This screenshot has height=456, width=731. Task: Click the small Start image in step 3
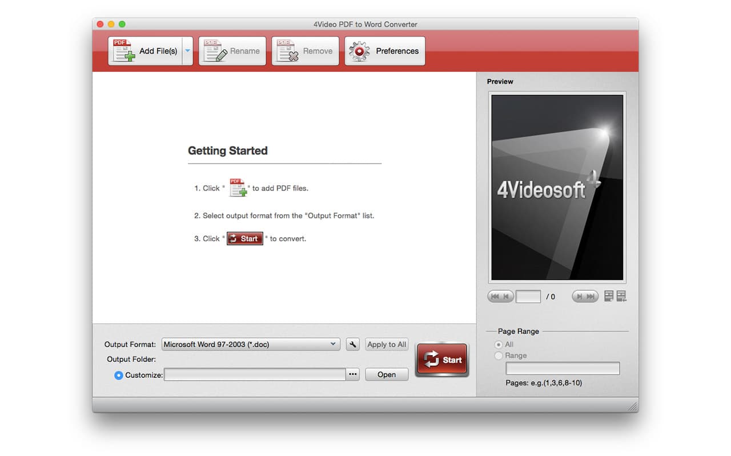pos(245,239)
